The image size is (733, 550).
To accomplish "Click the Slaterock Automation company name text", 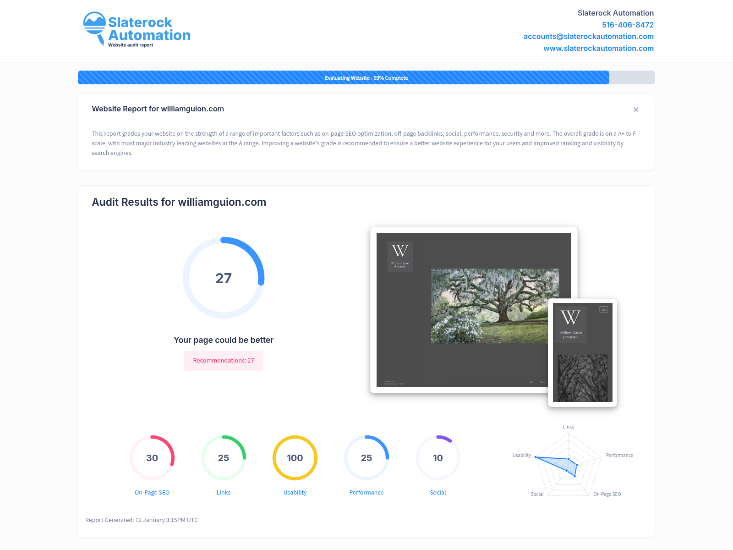I will click(616, 13).
